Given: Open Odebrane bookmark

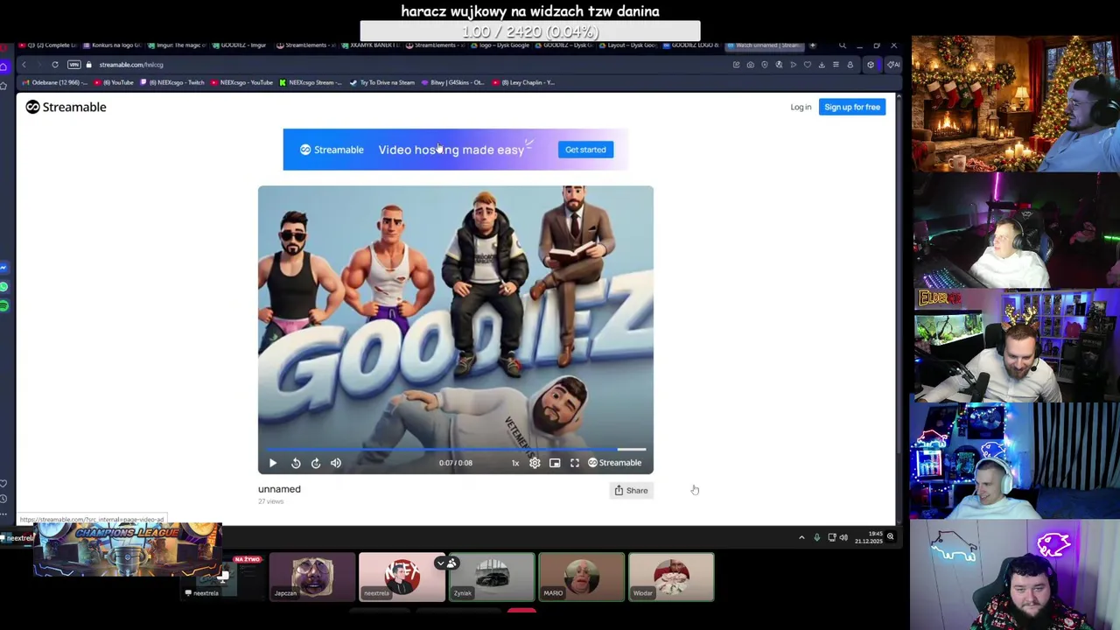Looking at the screenshot, I should tap(56, 82).
